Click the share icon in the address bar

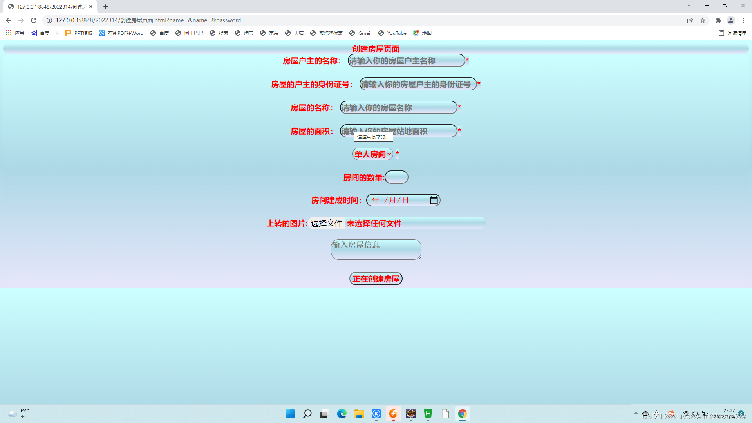(x=690, y=20)
